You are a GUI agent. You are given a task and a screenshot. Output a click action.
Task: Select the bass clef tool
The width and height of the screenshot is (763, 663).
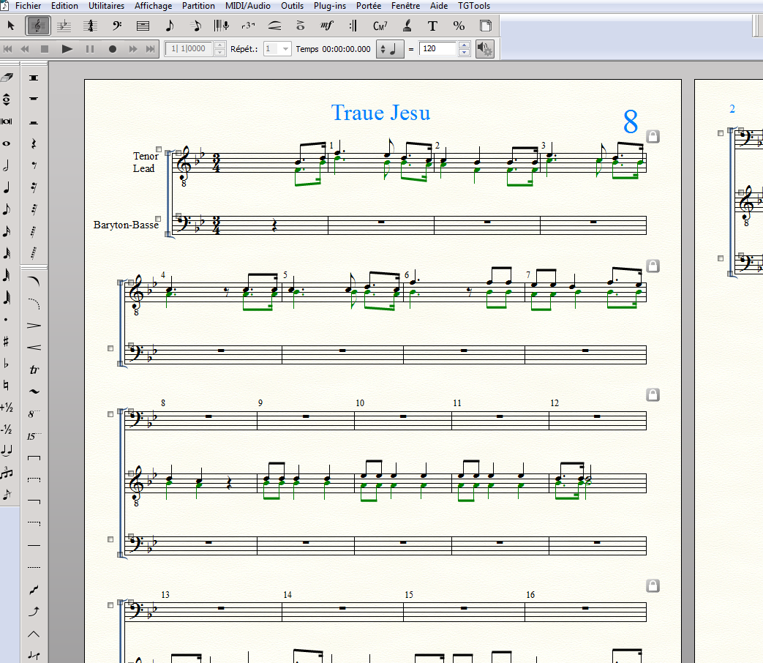(116, 26)
